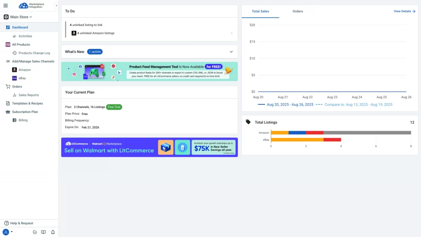Viewport: 421px width, 237px height.
Task: Open the video tutorials icon
Action: [x=44, y=232]
